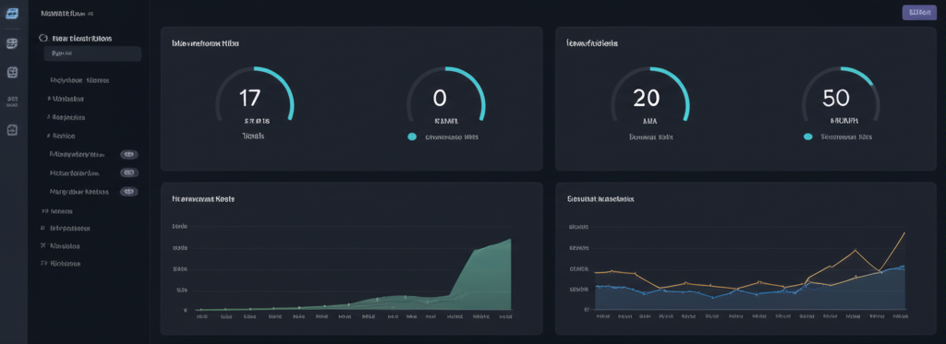Toggle the second pill switch in the sidebar list

(x=128, y=172)
